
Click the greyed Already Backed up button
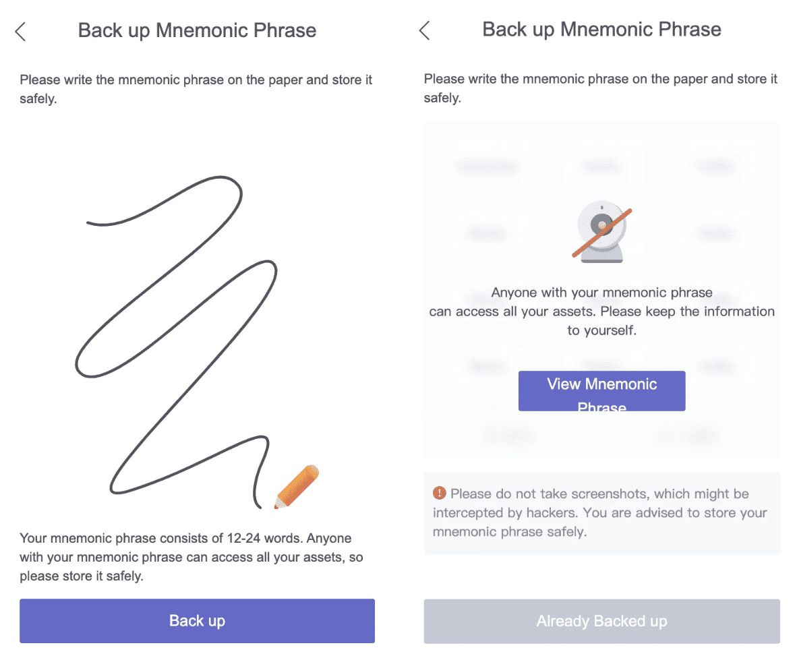click(601, 621)
